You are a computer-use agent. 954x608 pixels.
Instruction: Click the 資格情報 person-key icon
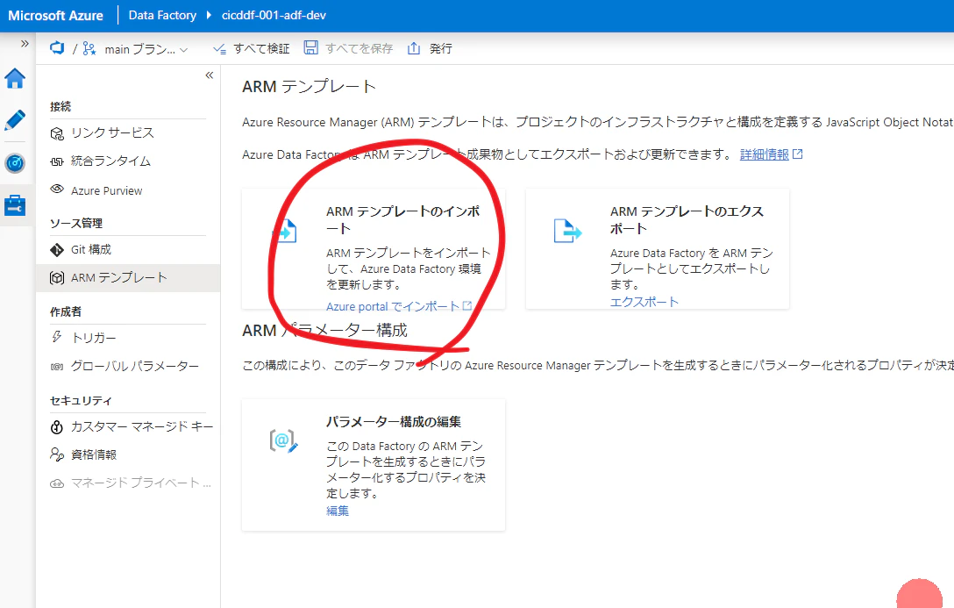coord(57,454)
